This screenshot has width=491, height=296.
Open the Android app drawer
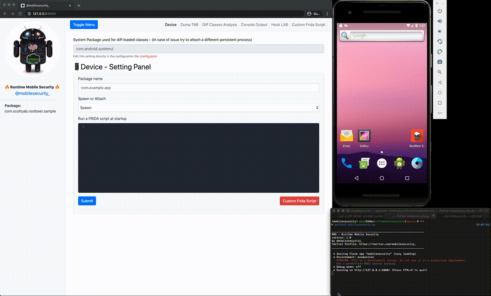coord(381,163)
